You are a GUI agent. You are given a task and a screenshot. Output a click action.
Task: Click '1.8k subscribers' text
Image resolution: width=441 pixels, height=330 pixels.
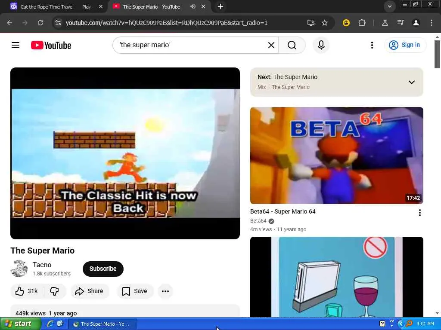click(x=52, y=274)
